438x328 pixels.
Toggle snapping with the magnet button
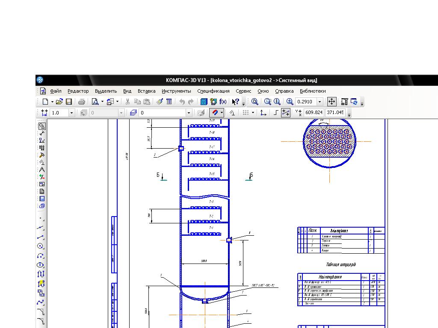pos(215,113)
